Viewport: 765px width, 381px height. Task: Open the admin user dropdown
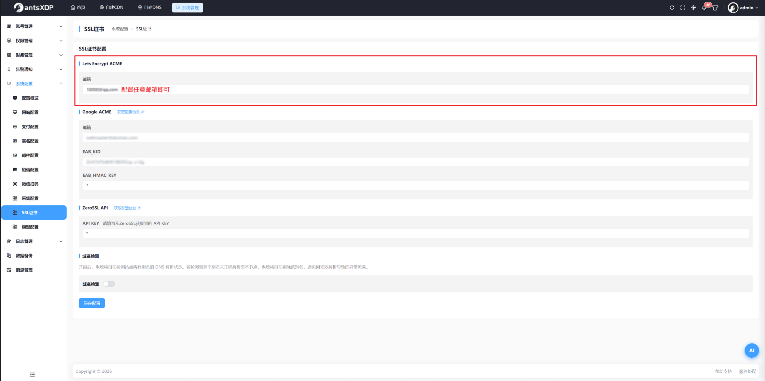743,8
